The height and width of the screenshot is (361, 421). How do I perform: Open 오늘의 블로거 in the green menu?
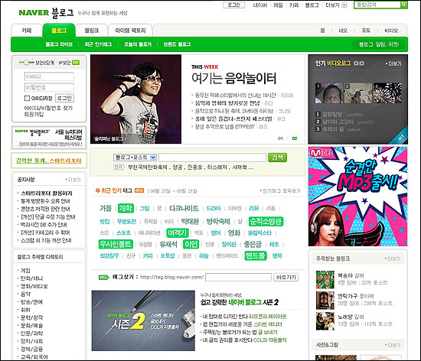coord(138,44)
